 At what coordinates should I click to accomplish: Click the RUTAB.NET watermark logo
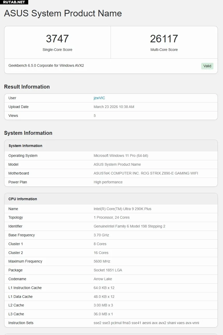point(14,2)
